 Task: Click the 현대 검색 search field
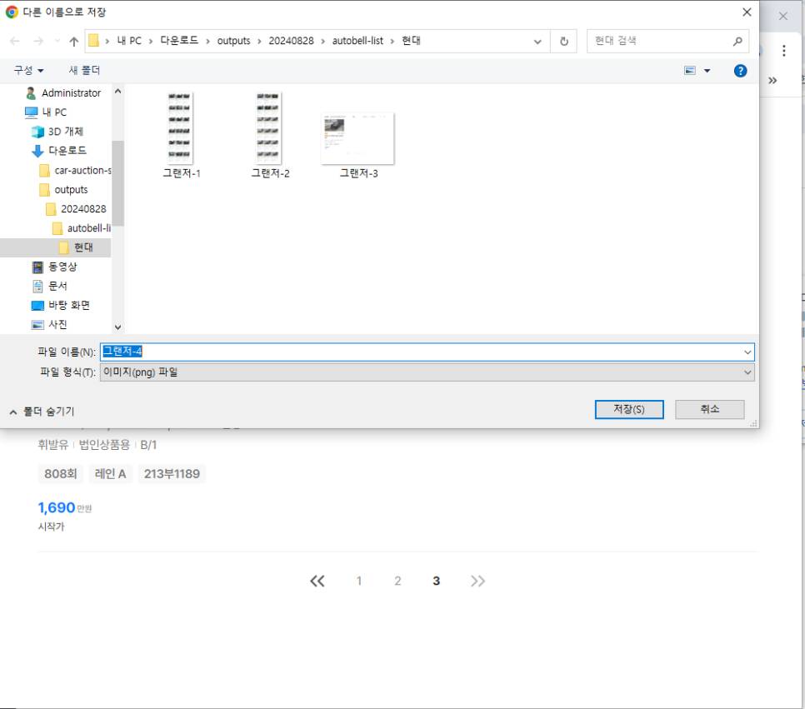click(658, 41)
